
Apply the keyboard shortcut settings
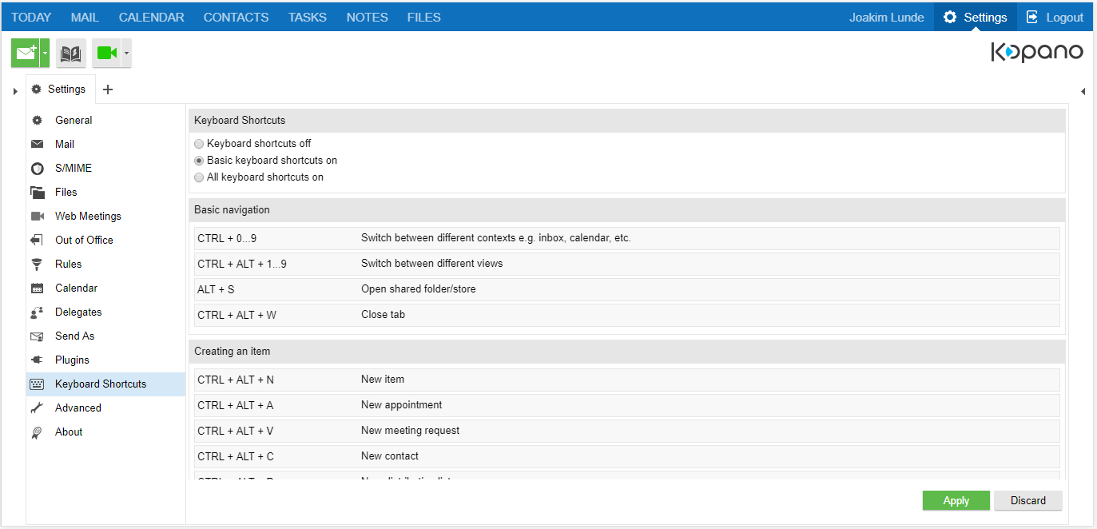(956, 500)
